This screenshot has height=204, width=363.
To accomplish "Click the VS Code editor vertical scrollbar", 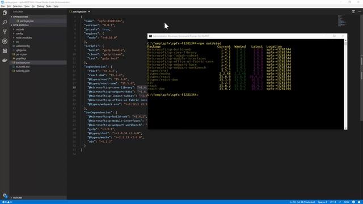I will click(x=361, y=107).
